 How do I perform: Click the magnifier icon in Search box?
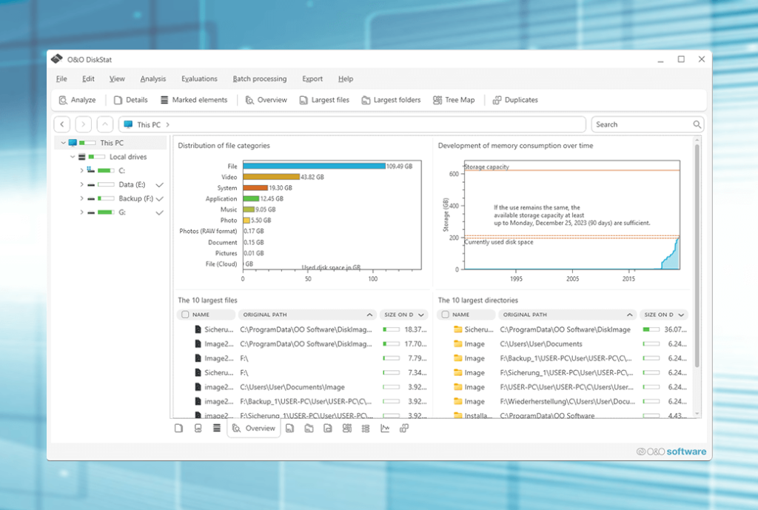[697, 124]
